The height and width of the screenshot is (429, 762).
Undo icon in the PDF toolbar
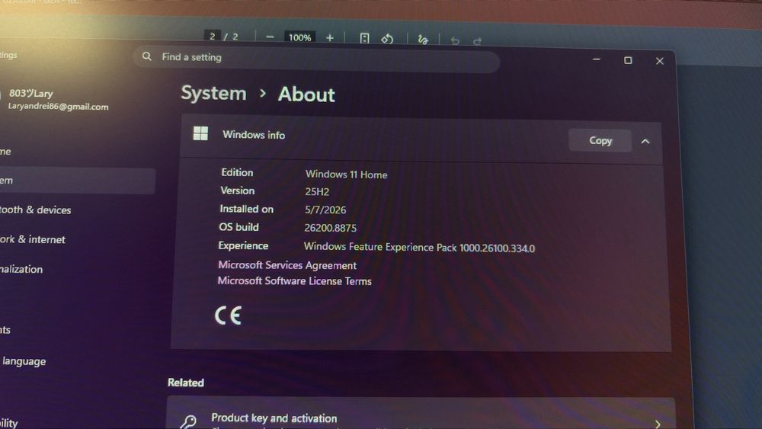pos(455,41)
